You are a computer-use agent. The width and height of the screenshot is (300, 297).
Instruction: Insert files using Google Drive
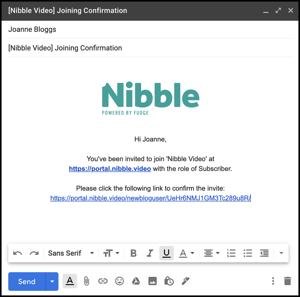click(136, 281)
